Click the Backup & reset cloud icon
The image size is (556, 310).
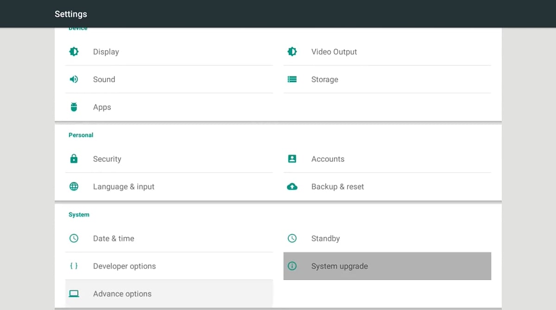tap(292, 187)
